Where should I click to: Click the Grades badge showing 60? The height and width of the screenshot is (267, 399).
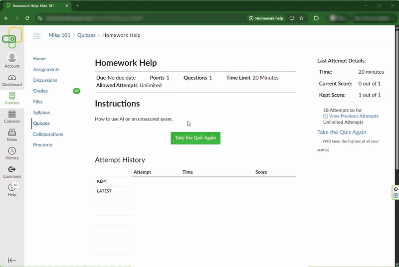pos(76,91)
